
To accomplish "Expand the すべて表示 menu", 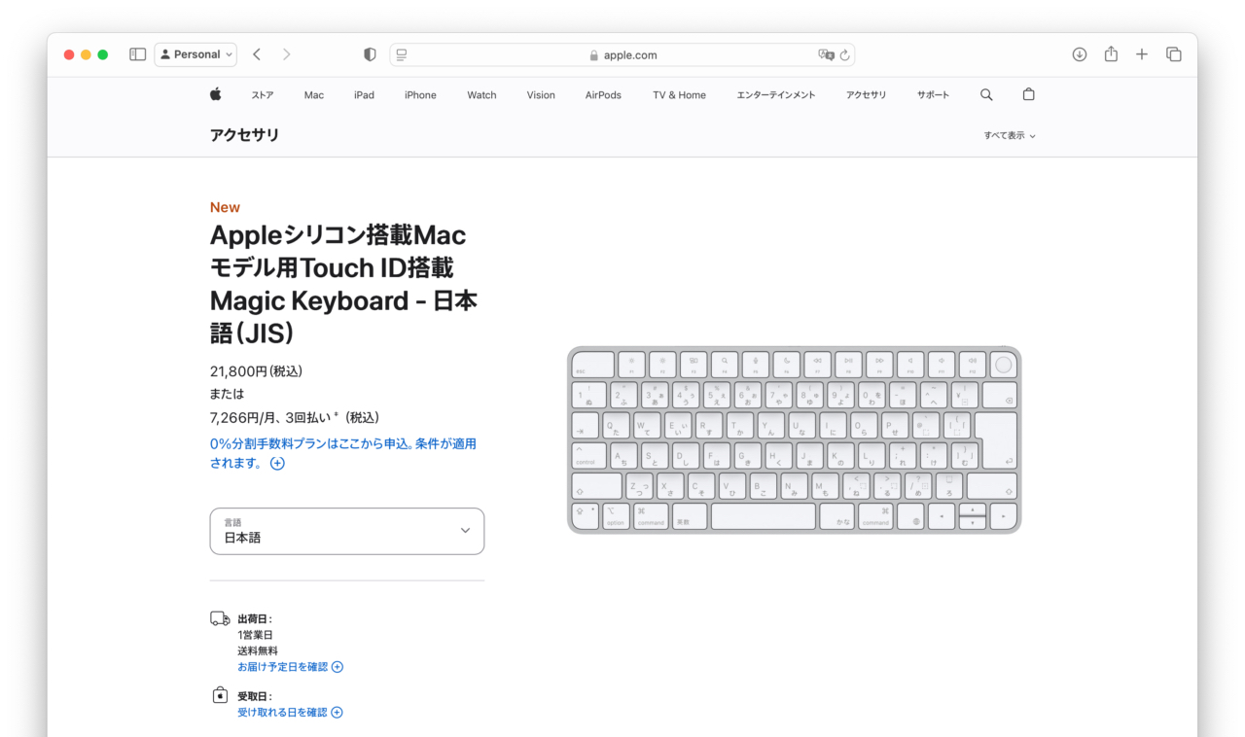I will [x=1010, y=135].
